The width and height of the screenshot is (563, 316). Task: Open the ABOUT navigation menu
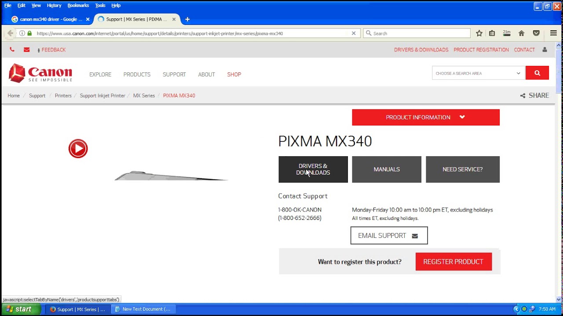(206, 75)
